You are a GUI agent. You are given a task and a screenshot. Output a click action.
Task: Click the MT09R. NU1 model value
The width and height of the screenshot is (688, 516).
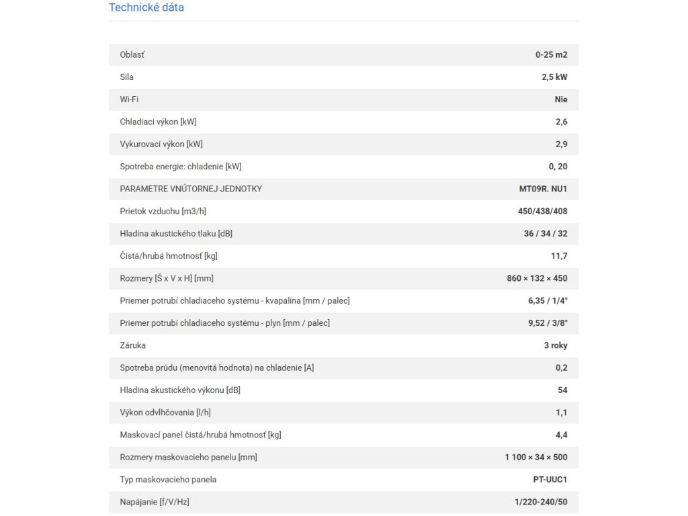[x=539, y=189]
